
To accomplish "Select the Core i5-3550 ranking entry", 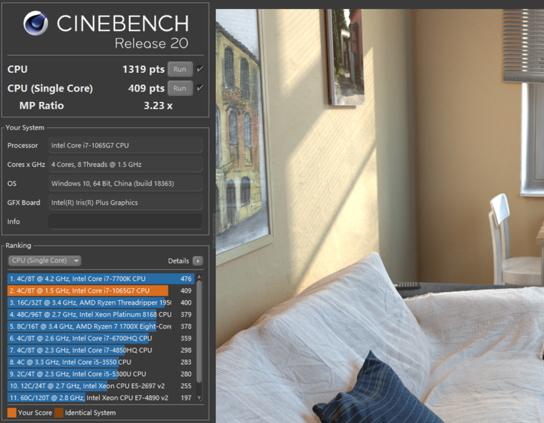I will [89, 362].
